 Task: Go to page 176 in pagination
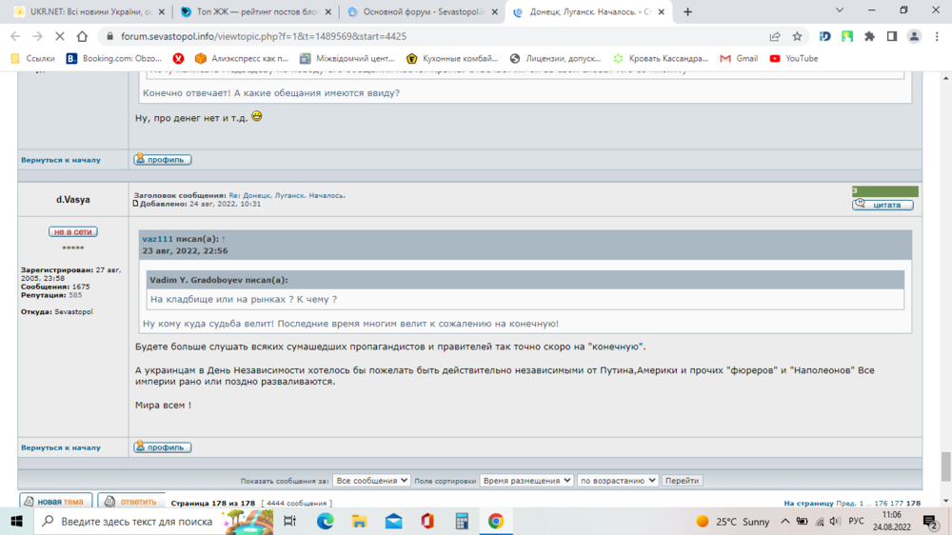click(x=881, y=504)
